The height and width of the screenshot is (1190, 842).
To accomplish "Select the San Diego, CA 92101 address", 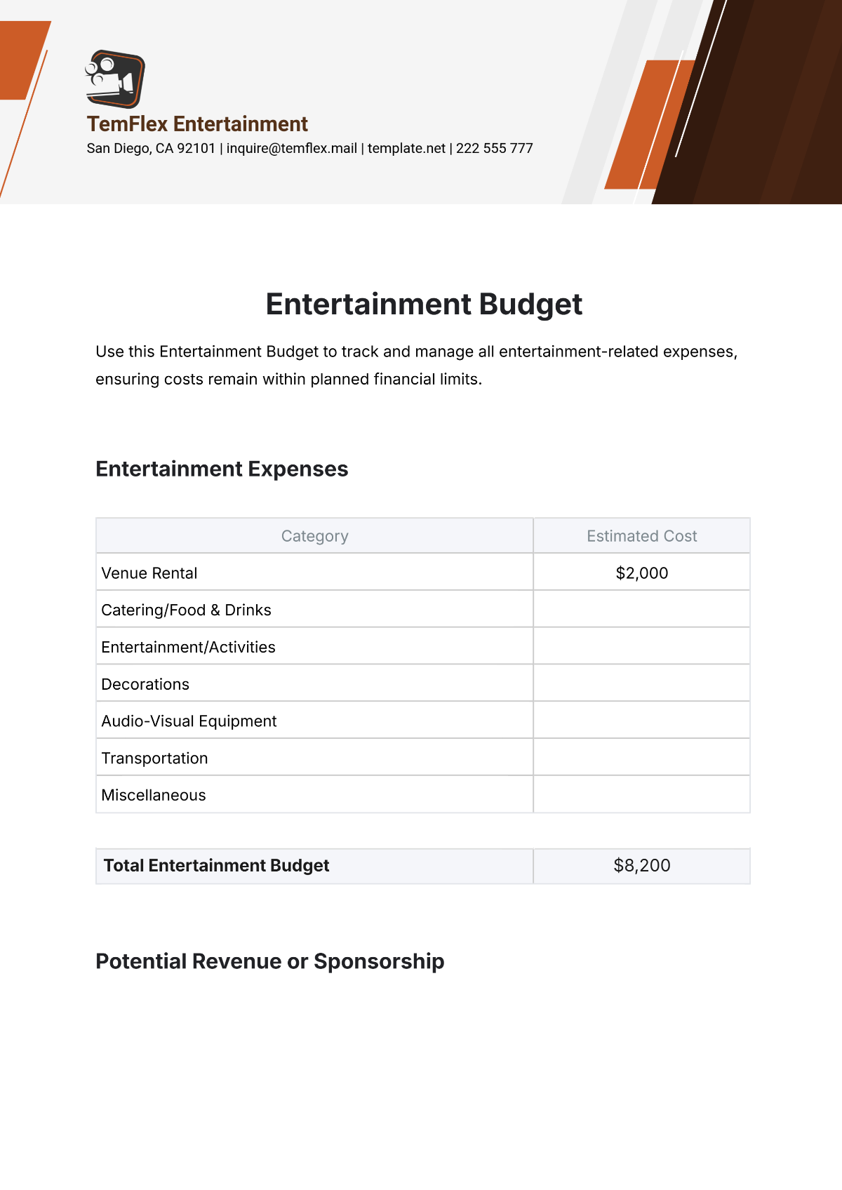I will click(151, 149).
